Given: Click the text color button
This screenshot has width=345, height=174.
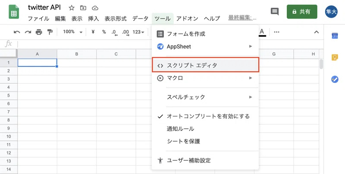Looking at the screenshot, I should point(262,32).
